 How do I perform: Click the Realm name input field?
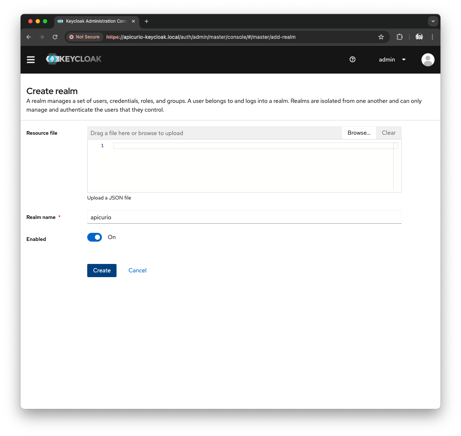pyautogui.click(x=244, y=217)
